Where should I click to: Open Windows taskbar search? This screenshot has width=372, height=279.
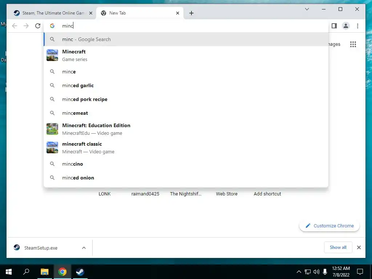point(26,272)
